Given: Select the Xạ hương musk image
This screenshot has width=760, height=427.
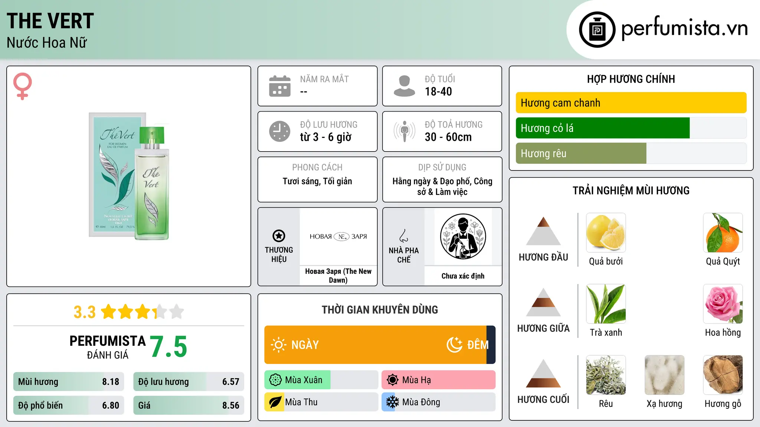Looking at the screenshot, I should [x=664, y=375].
